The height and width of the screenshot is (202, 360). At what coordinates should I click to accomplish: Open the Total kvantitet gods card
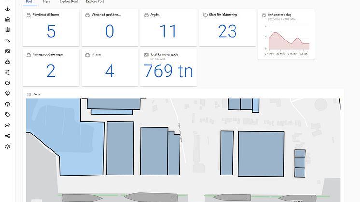pos(168,67)
